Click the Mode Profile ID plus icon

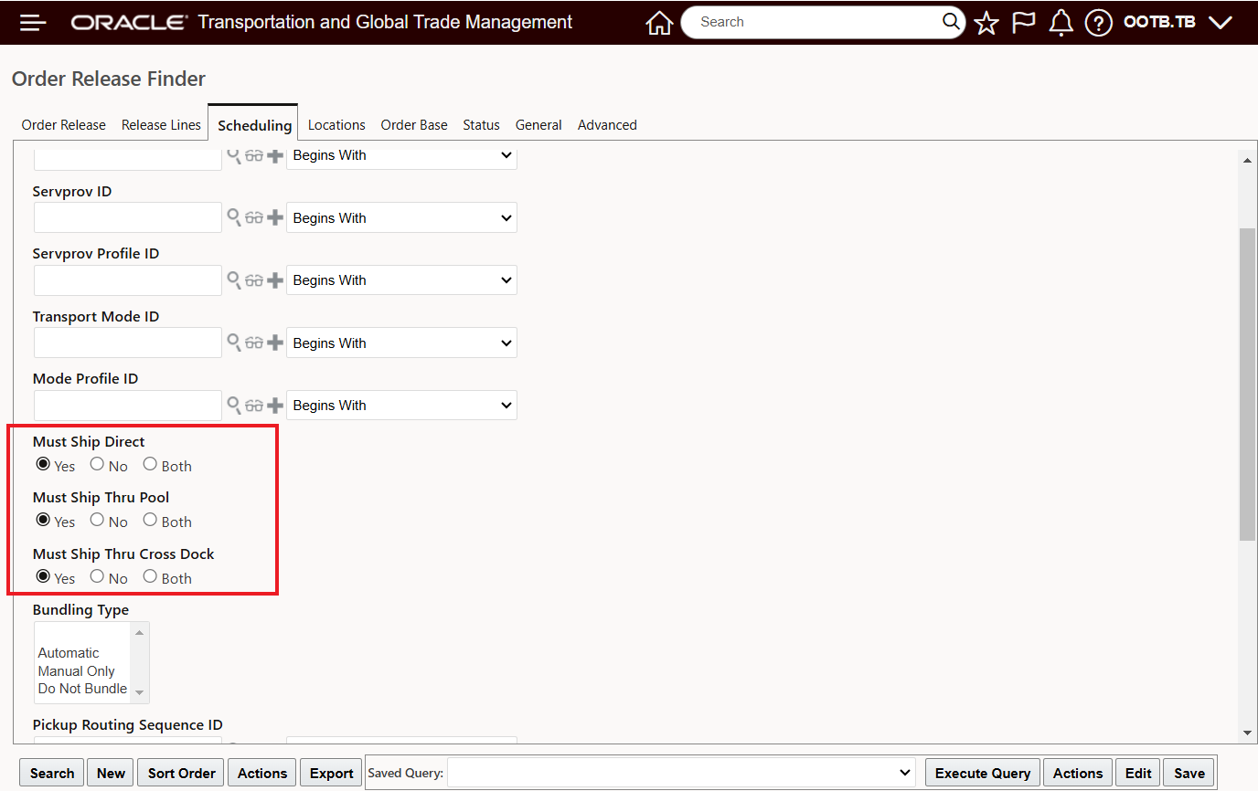275,406
